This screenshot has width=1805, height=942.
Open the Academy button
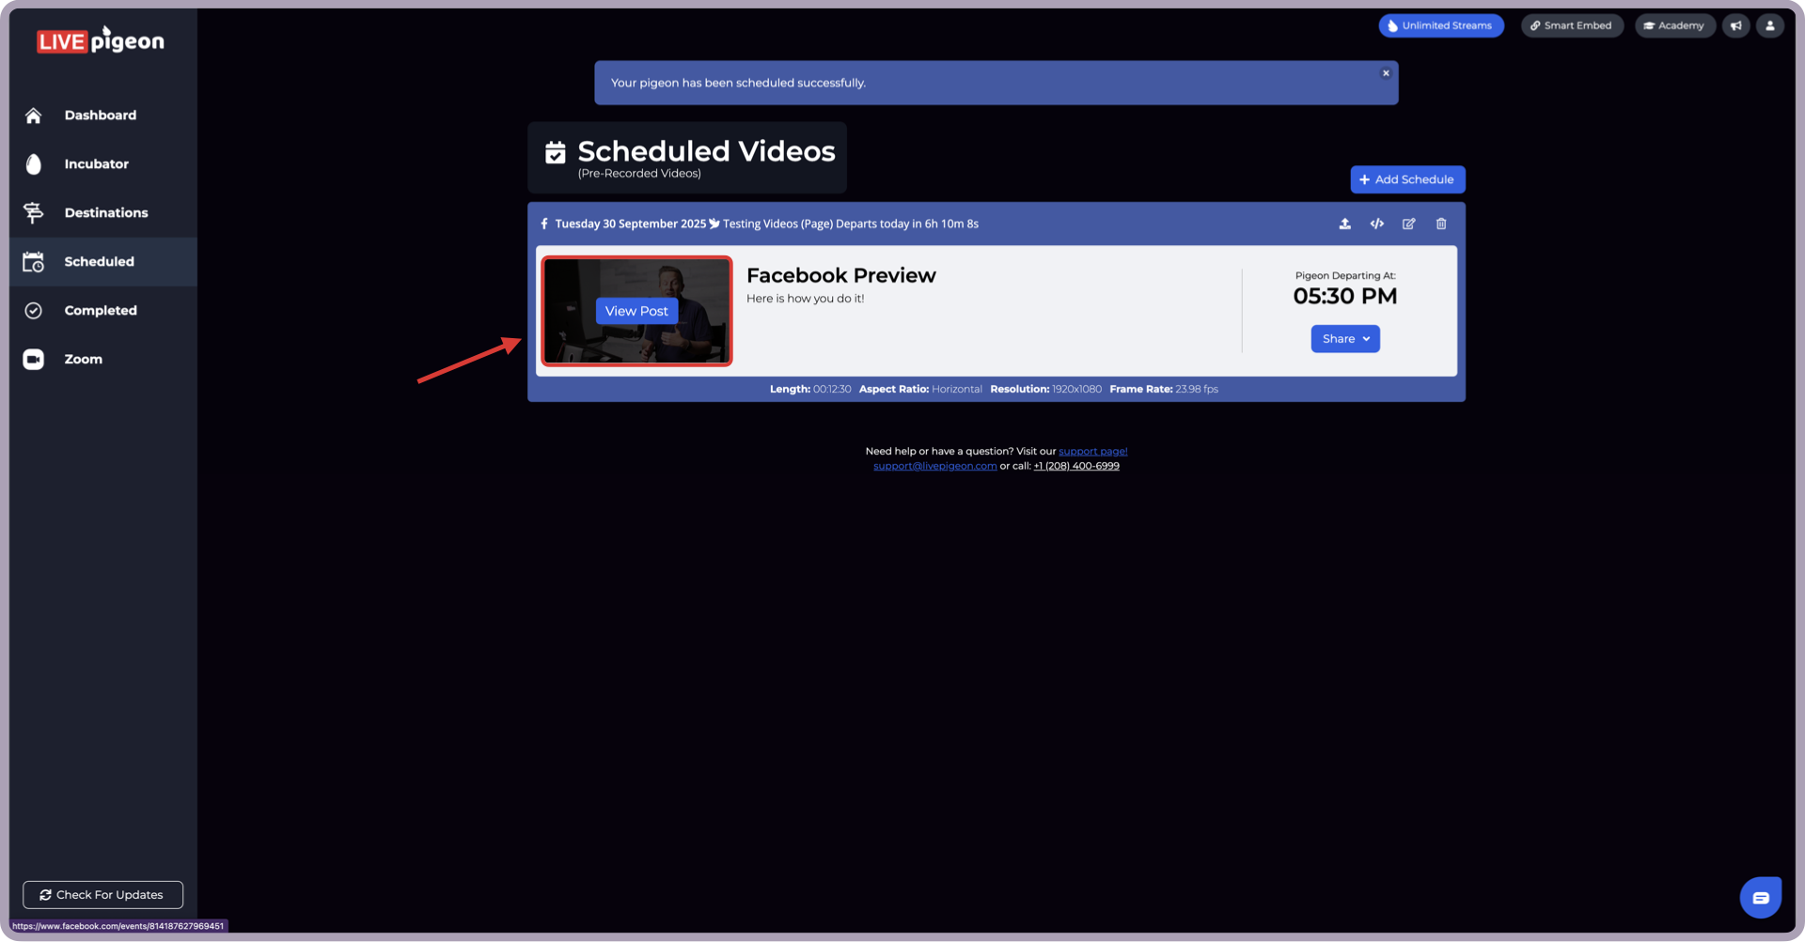point(1674,25)
